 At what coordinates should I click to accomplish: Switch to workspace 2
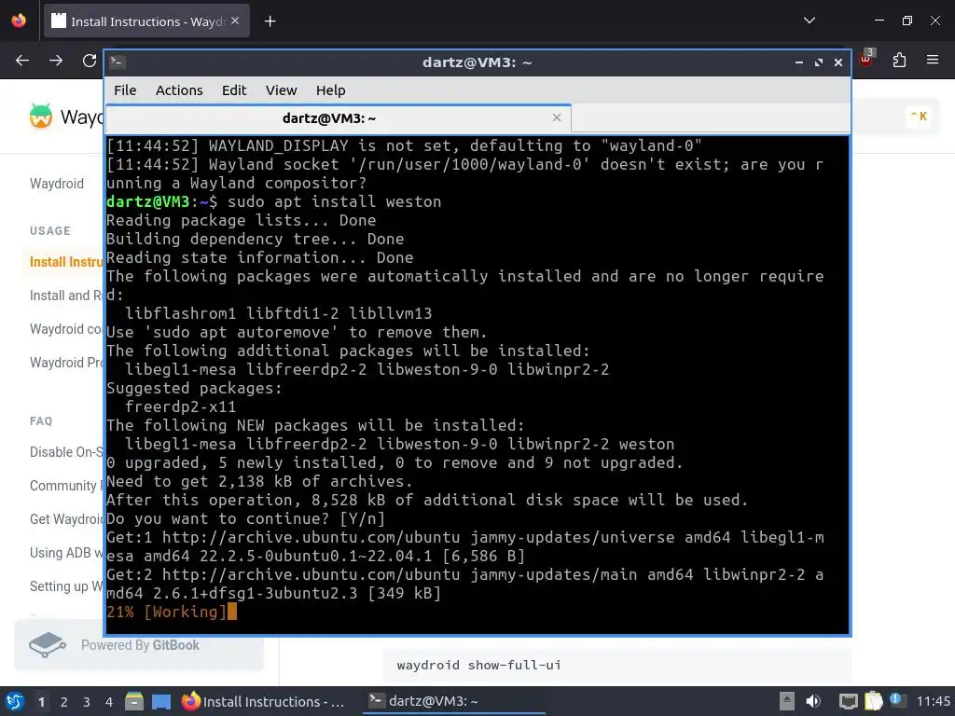pos(64,702)
